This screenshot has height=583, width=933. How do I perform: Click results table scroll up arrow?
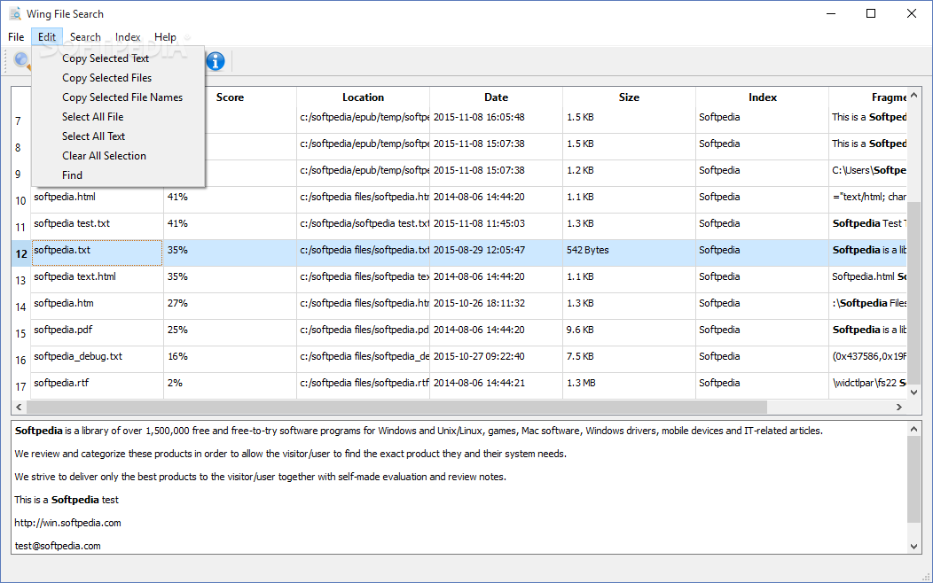click(914, 95)
